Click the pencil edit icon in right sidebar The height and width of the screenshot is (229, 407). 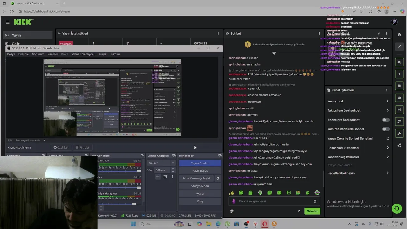coord(399,47)
